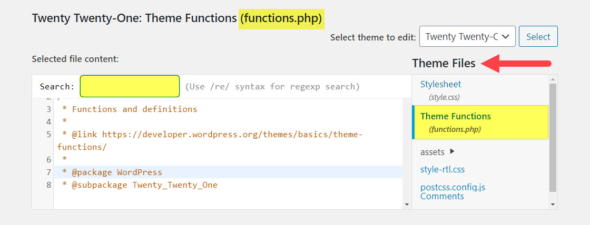590x225 pixels.
Task: Click the Theme Files scrollbar thumb
Action: [x=553, y=137]
